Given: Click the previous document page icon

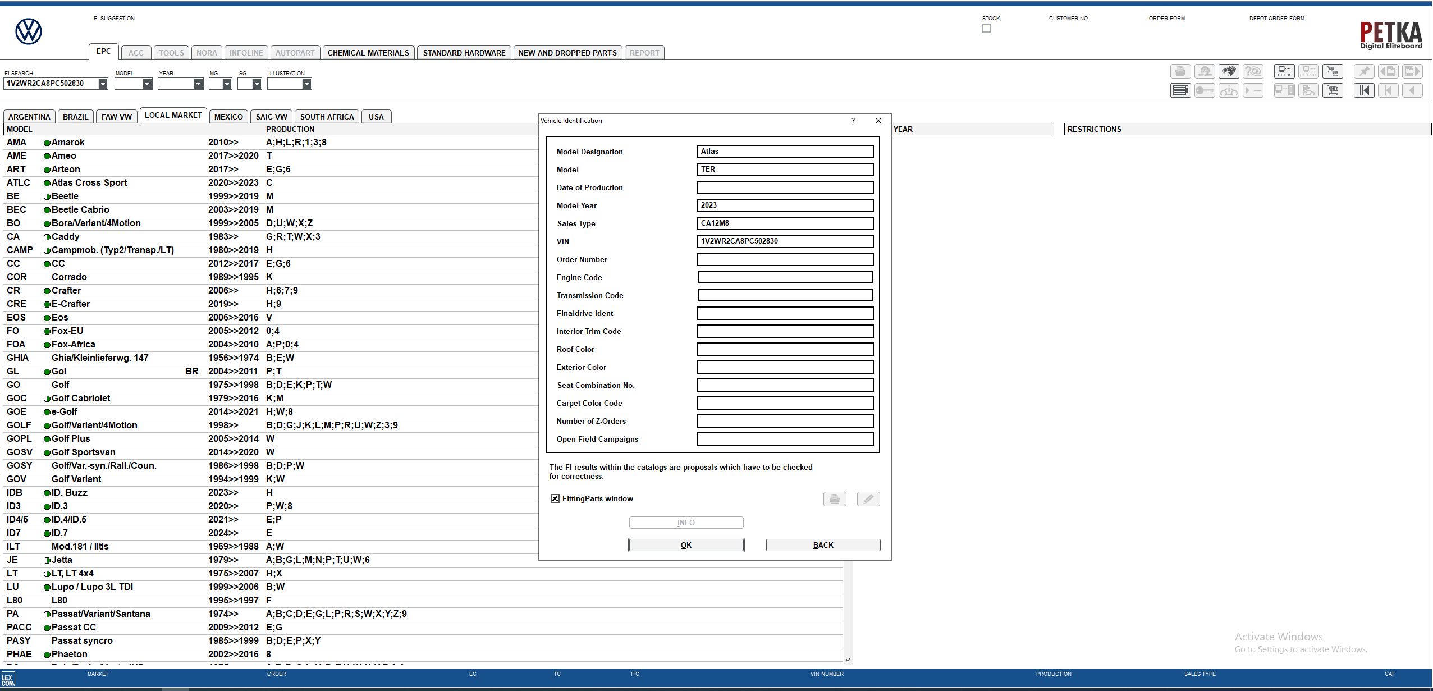Looking at the screenshot, I should pyautogui.click(x=1388, y=71).
